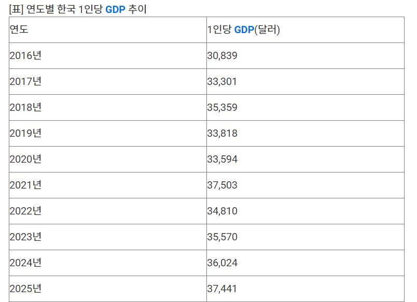Select the 2016년 year cell

click(108, 56)
